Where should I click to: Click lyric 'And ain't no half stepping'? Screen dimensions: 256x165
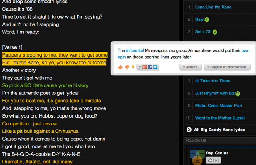click(x=31, y=24)
